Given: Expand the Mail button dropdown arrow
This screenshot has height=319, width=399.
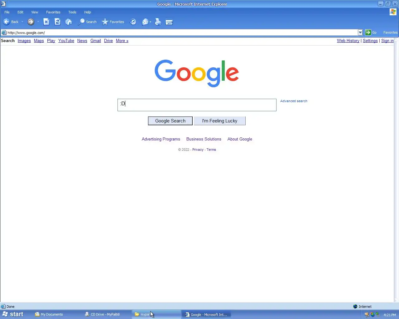Looking at the screenshot, I should [150, 22].
